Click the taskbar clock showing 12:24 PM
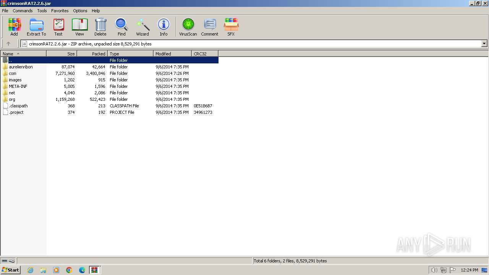489x275 pixels. point(470,270)
